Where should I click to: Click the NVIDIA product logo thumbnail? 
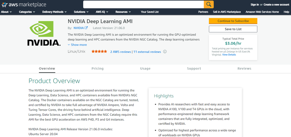(x=44, y=34)
